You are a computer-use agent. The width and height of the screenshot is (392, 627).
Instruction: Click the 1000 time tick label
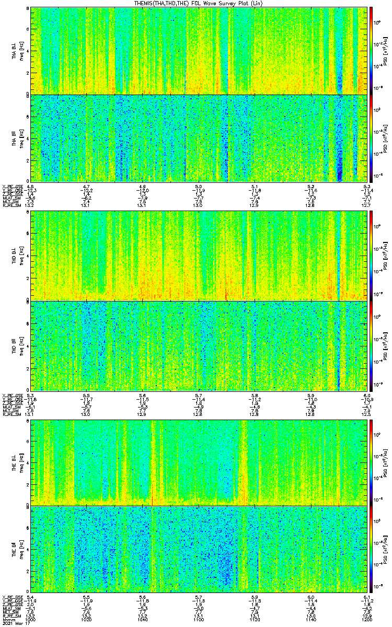pos(30,619)
